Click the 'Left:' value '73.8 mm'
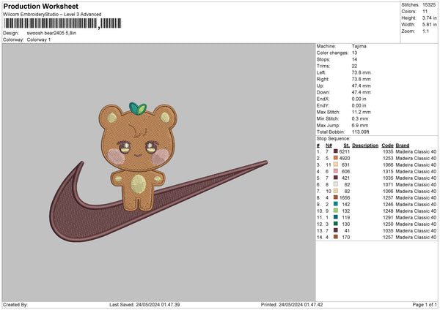The width and height of the screenshot is (440, 310). 361,72
